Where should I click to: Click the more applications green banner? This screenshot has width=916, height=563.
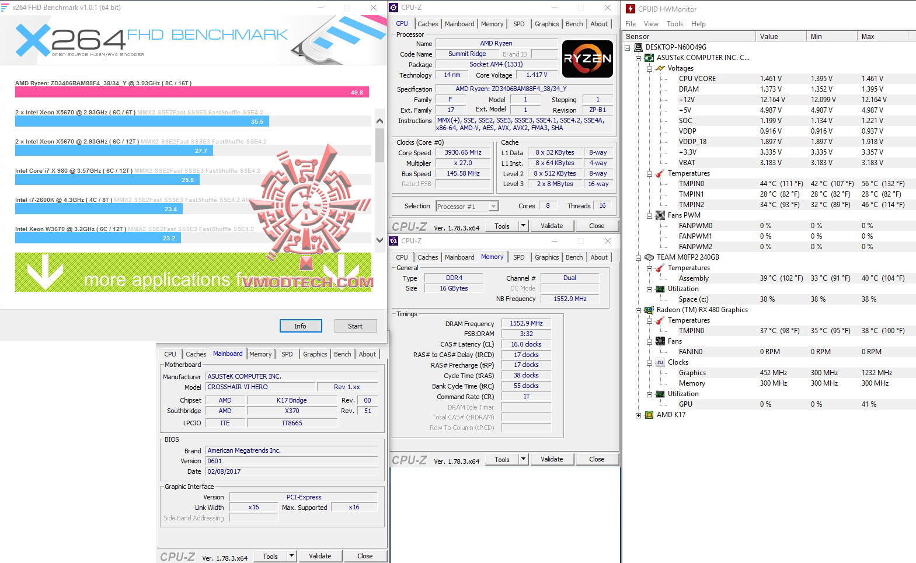(x=193, y=272)
